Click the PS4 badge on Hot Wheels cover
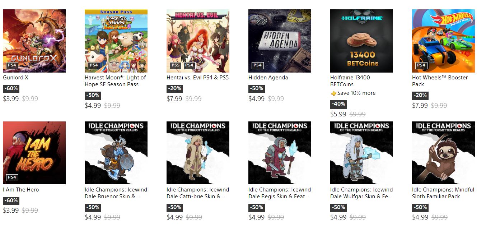The width and height of the screenshot is (486, 231). (421, 65)
